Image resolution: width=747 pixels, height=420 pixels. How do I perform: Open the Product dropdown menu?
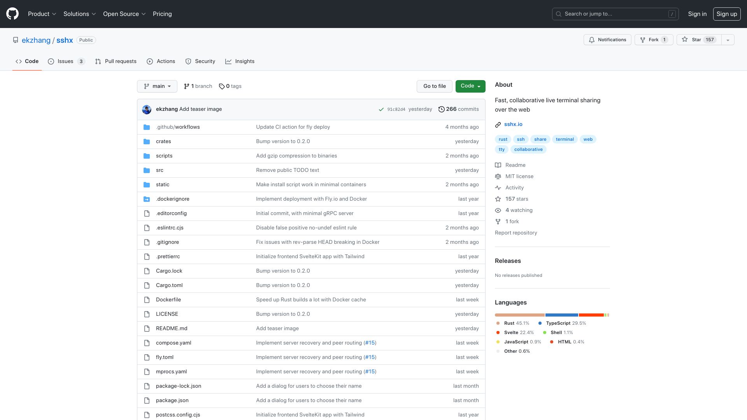42,14
